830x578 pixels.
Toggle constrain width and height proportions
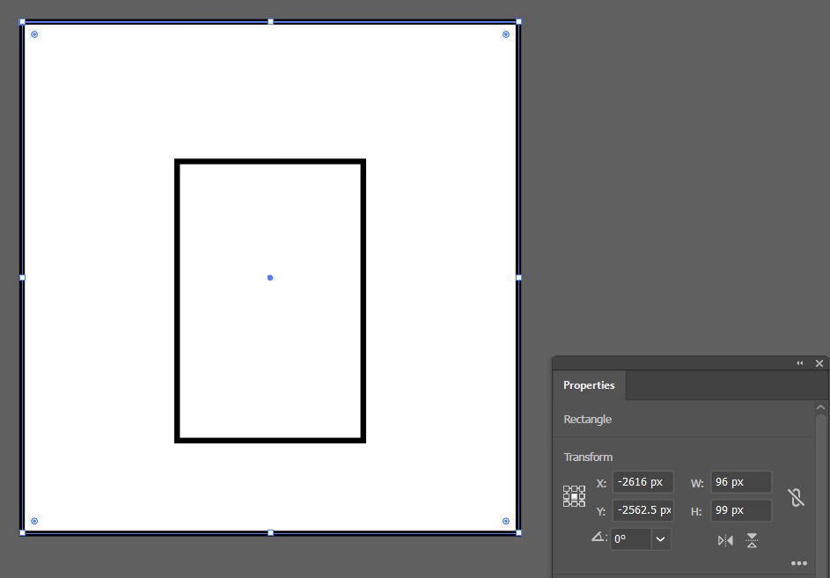796,497
